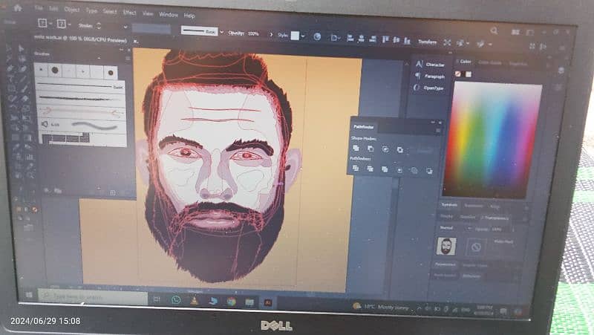Click the Divide pathfinder icon
The width and height of the screenshot is (594, 335).
pos(356,169)
